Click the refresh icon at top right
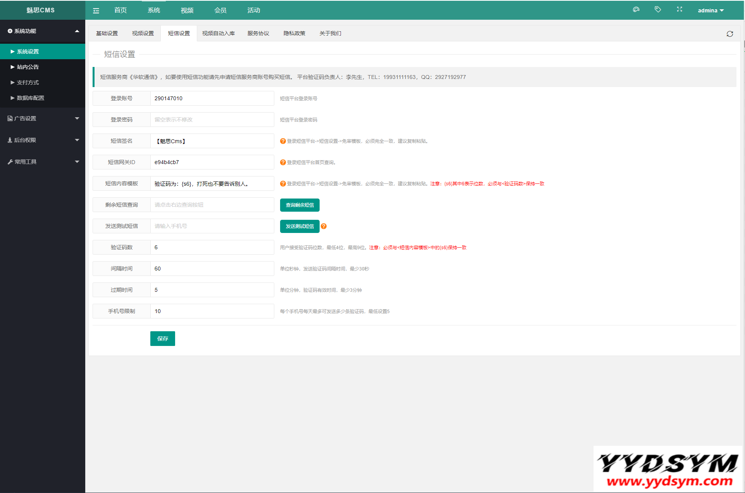The height and width of the screenshot is (493, 745). pyautogui.click(x=730, y=34)
